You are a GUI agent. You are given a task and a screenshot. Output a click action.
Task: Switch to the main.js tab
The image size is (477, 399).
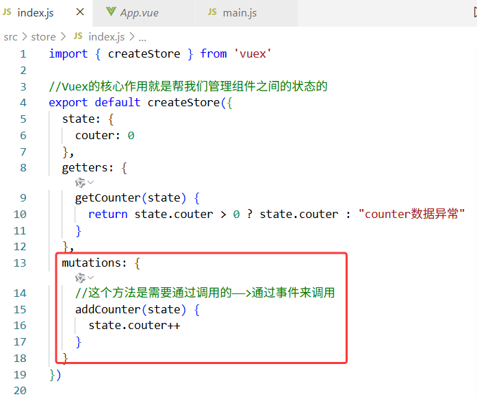pos(246,13)
